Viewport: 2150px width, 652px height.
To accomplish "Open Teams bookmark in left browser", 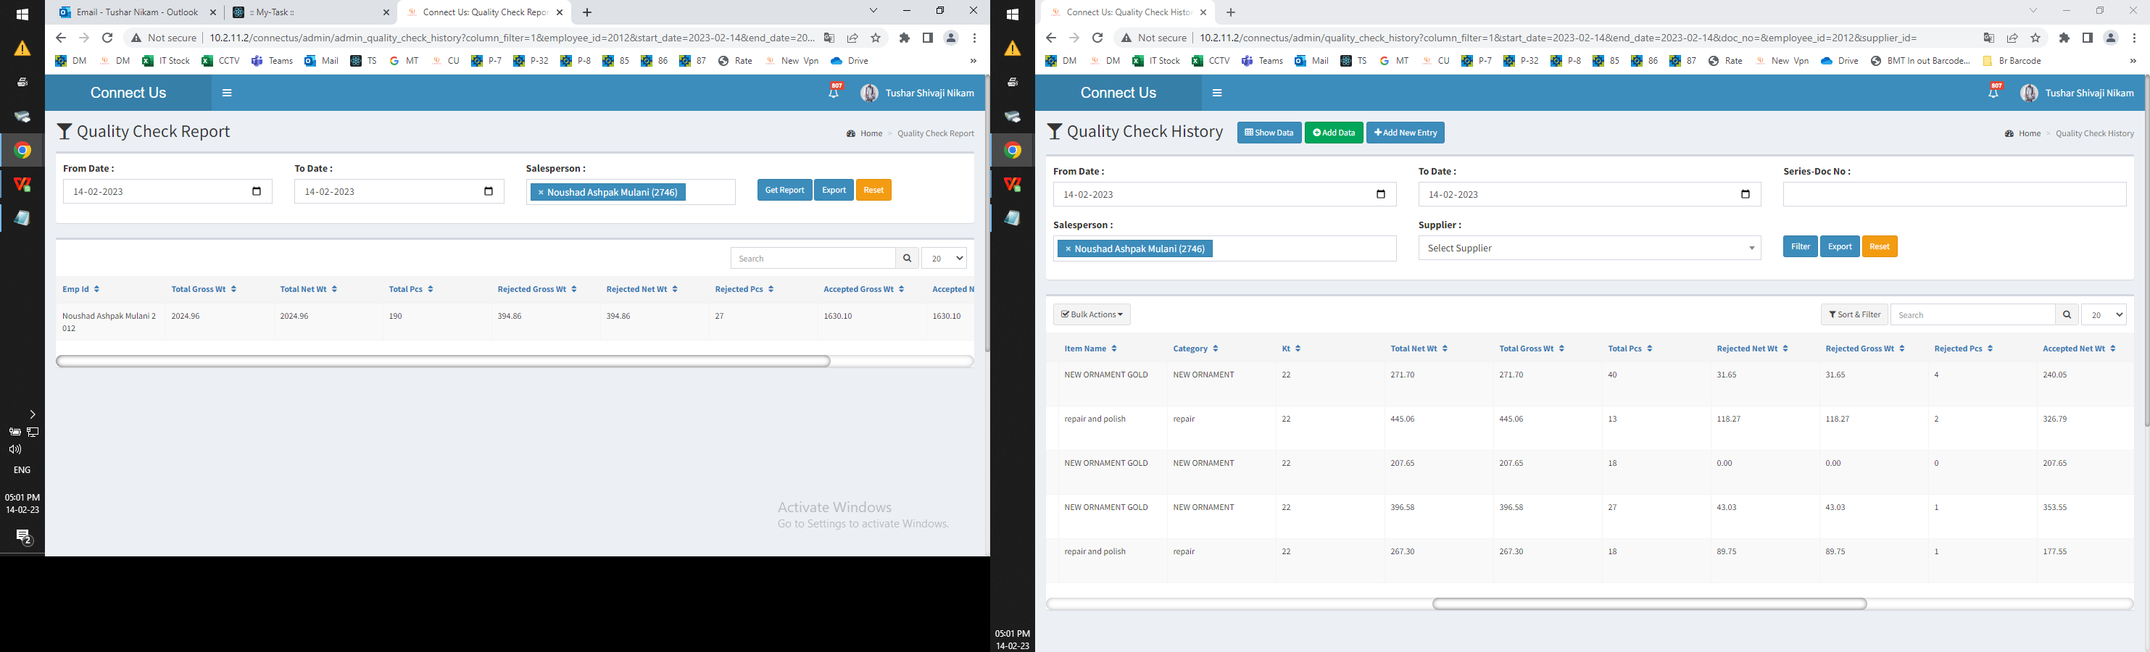I will pyautogui.click(x=272, y=61).
